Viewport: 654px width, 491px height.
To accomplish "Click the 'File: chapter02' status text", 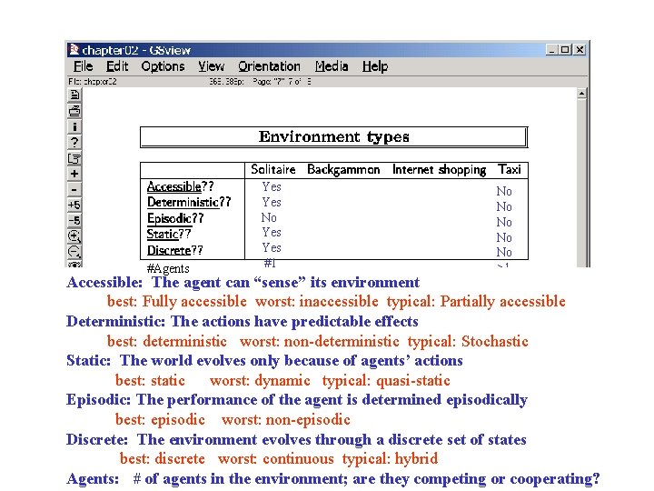I will [x=93, y=82].
